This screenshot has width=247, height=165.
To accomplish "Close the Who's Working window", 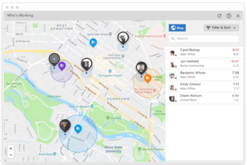I will click(238, 16).
